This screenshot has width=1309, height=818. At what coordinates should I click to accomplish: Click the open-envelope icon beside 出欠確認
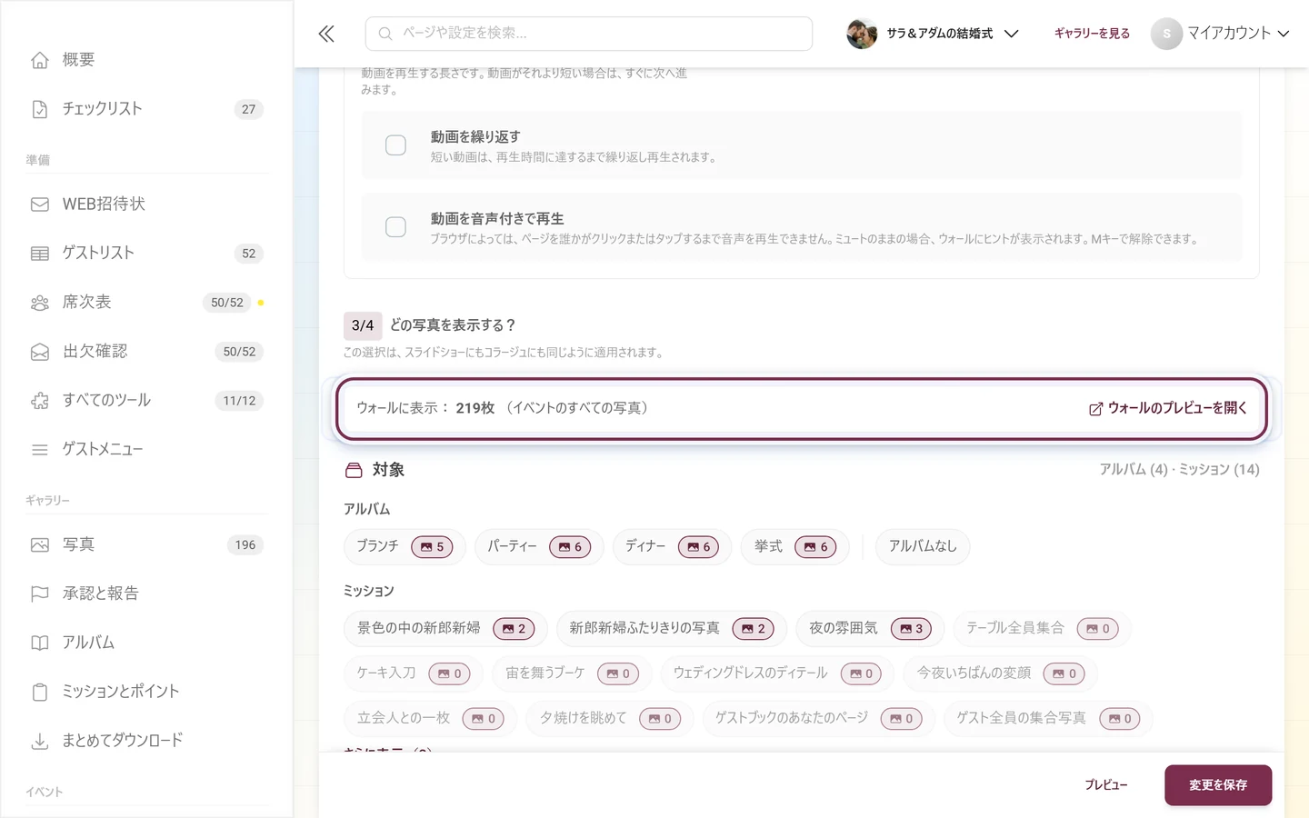click(x=40, y=352)
